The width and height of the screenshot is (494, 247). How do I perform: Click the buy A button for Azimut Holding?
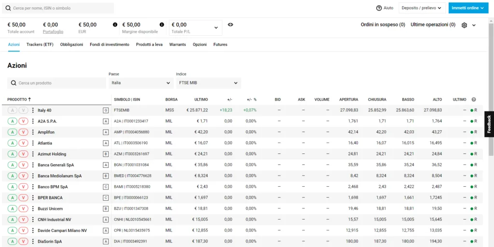(12, 154)
